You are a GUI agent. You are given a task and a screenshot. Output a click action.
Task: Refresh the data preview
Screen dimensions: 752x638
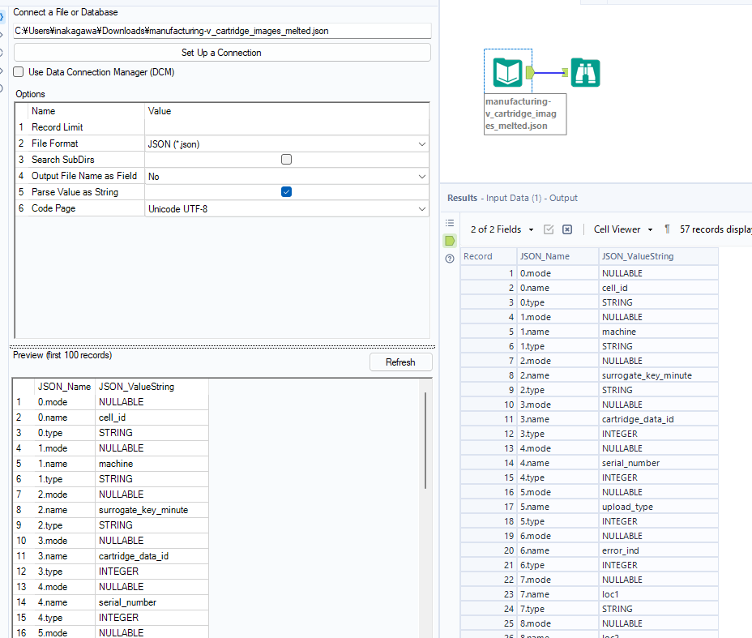click(400, 362)
